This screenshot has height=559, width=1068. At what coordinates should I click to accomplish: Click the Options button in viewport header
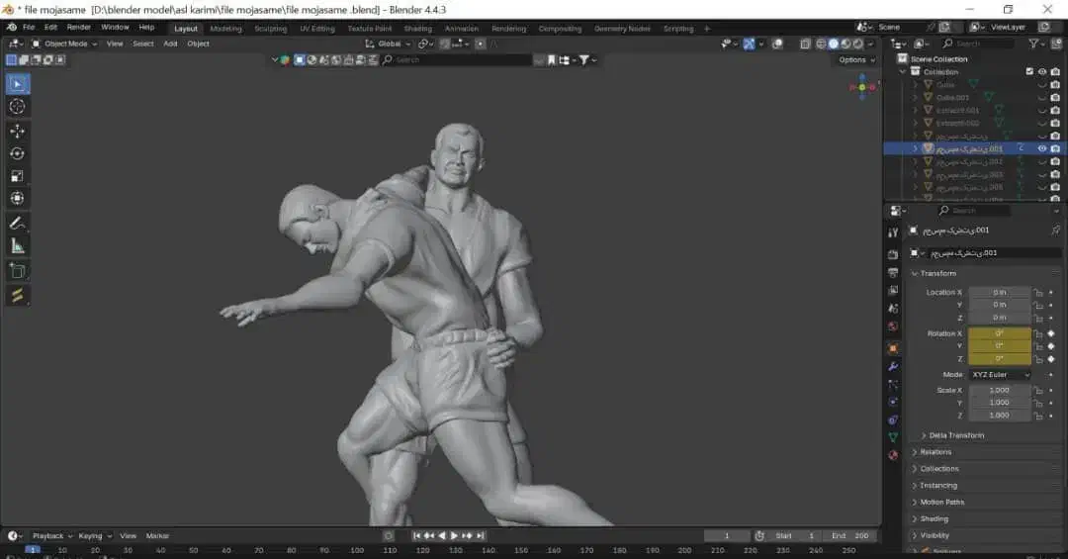click(854, 60)
